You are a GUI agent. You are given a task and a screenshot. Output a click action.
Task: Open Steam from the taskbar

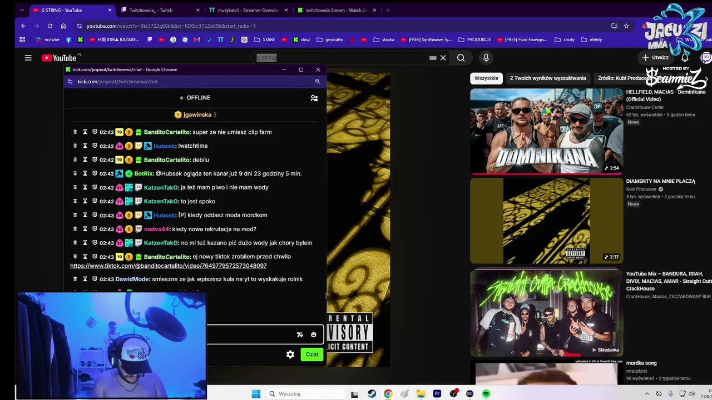(x=372, y=394)
